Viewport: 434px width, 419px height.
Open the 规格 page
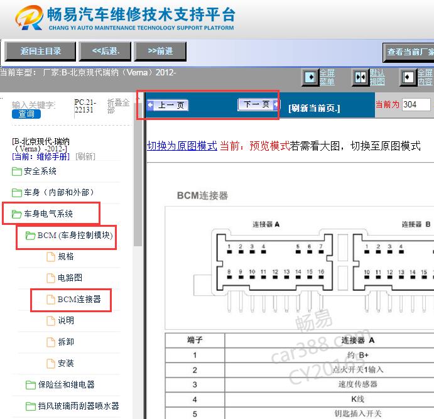point(66,257)
